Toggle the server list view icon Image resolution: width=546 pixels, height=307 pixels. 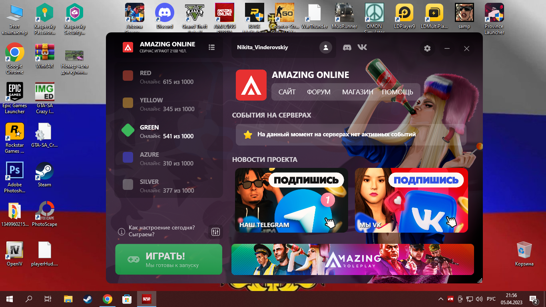[212, 48]
